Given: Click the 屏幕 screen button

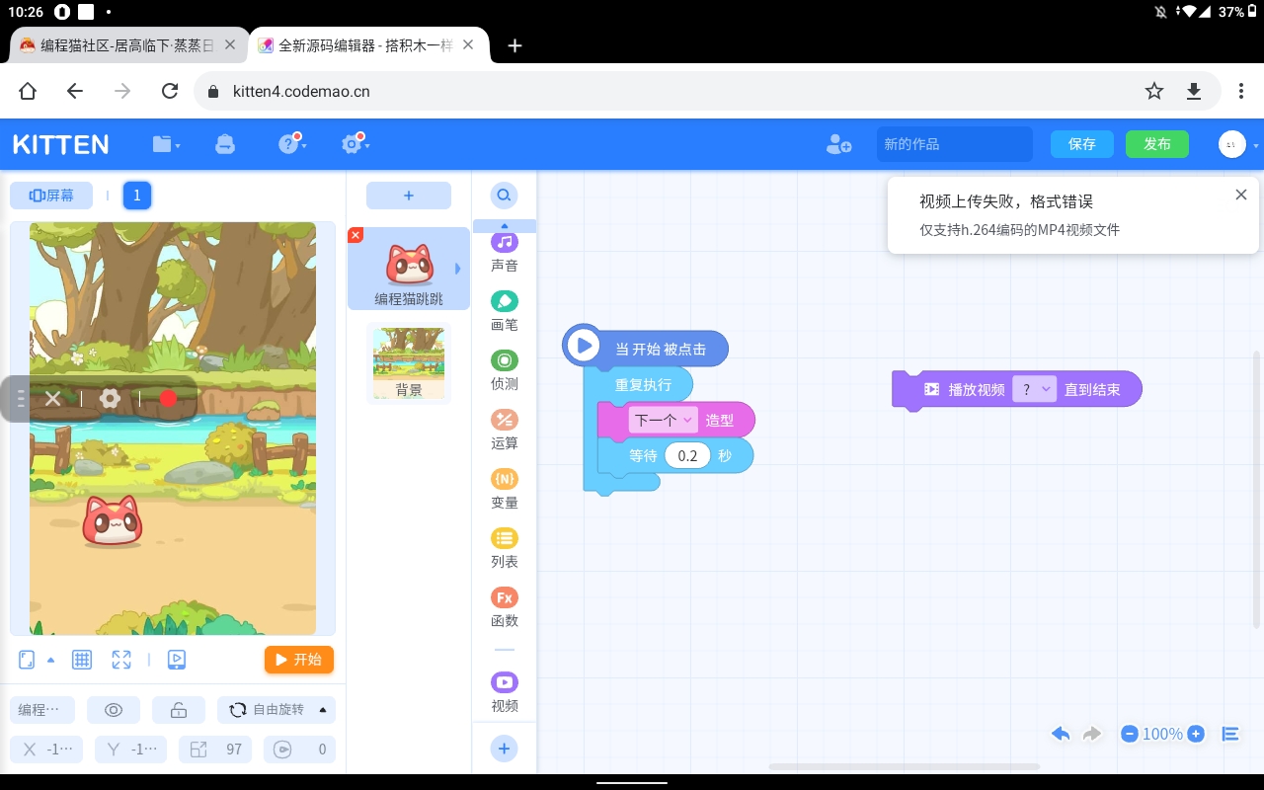Looking at the screenshot, I should tap(51, 196).
